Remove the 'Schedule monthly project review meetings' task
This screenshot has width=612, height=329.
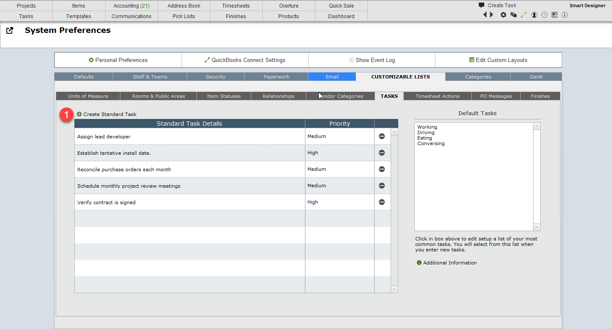click(382, 186)
